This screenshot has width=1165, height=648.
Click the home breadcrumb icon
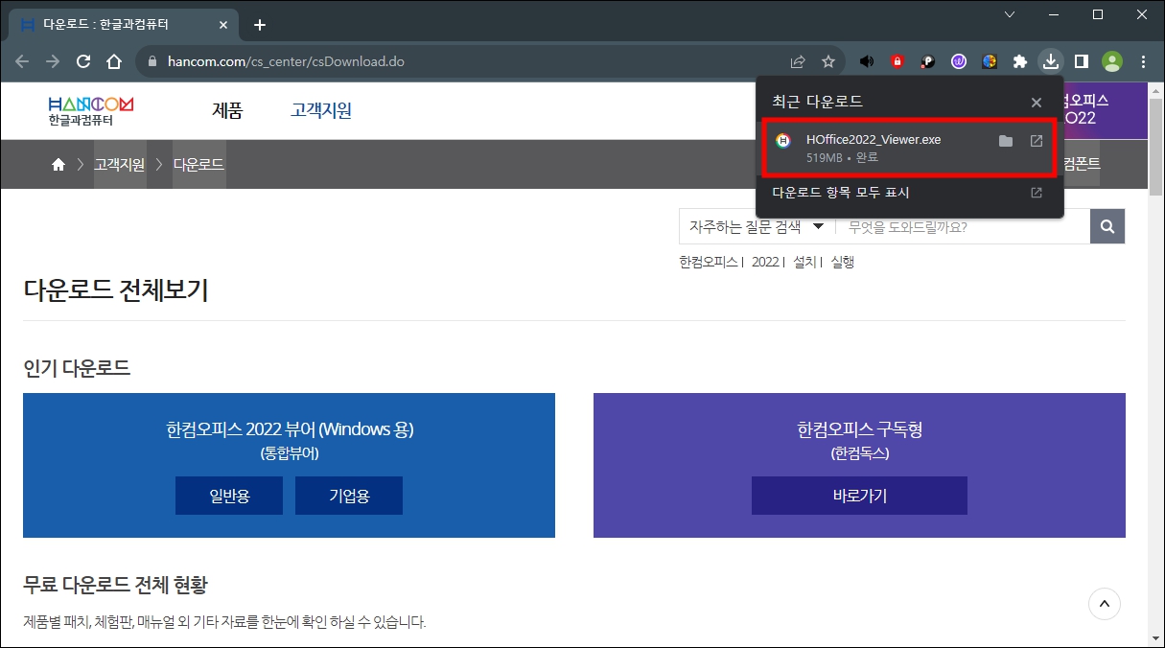pos(58,165)
